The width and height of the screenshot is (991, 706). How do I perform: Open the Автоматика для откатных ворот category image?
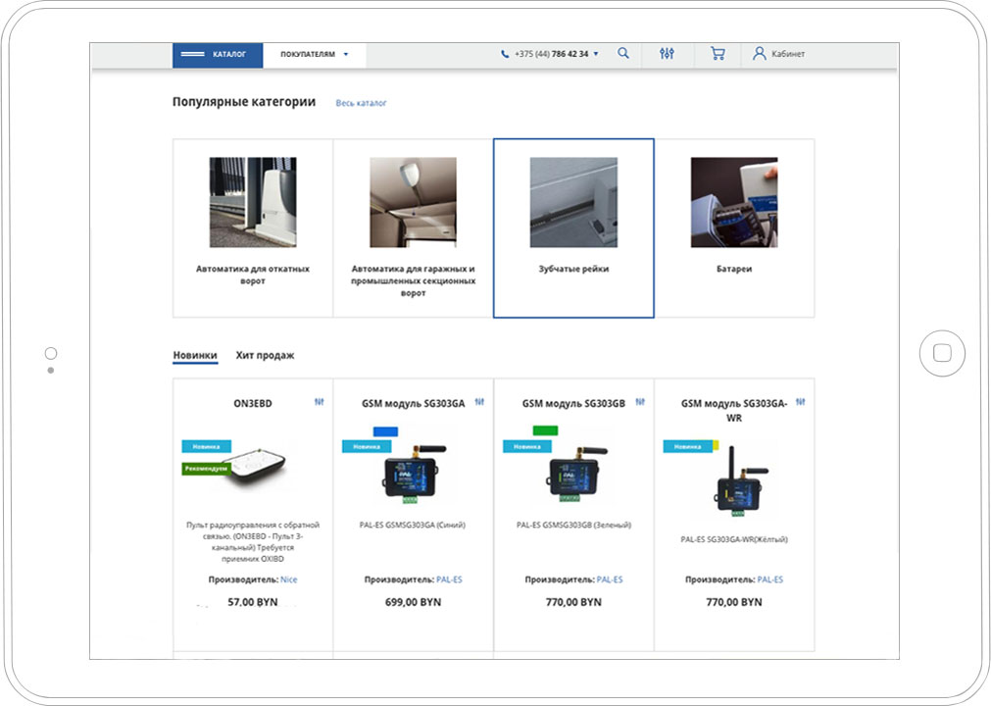253,202
